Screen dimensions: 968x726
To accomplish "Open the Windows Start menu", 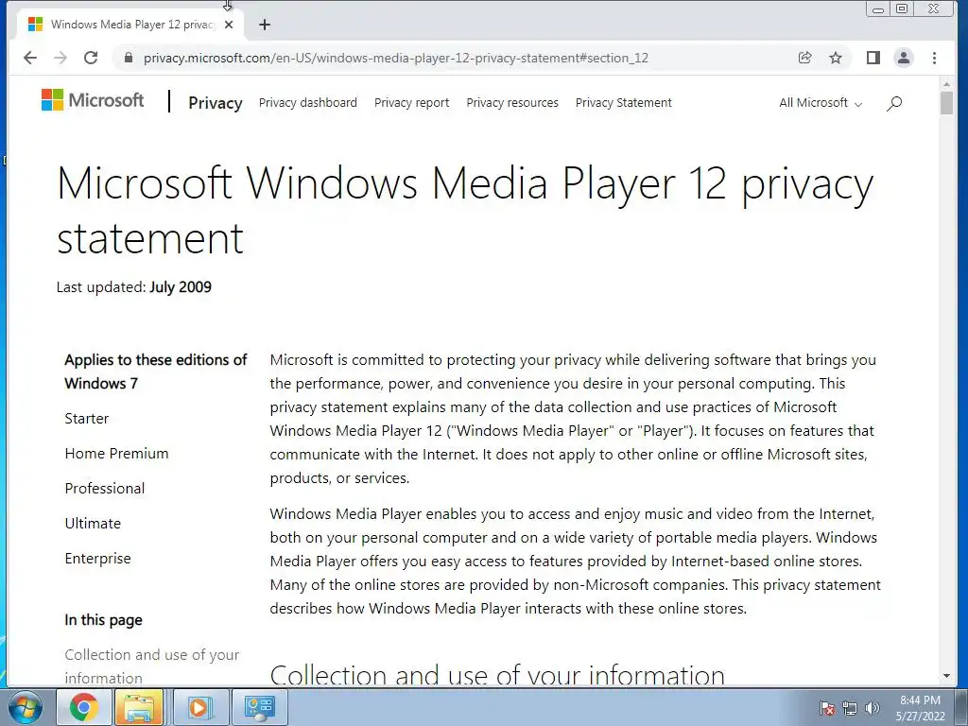I will tap(26, 707).
